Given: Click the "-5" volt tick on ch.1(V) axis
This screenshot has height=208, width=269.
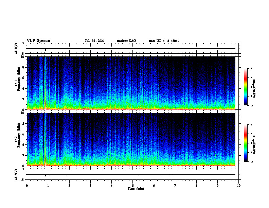Looking at the screenshot, I should 23,54.
